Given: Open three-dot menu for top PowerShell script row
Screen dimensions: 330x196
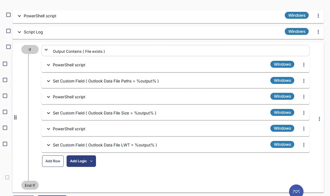Looking at the screenshot, I should coord(318,16).
